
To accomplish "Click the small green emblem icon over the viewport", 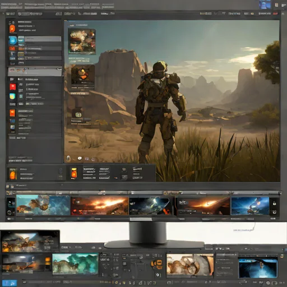I will coord(78,114).
